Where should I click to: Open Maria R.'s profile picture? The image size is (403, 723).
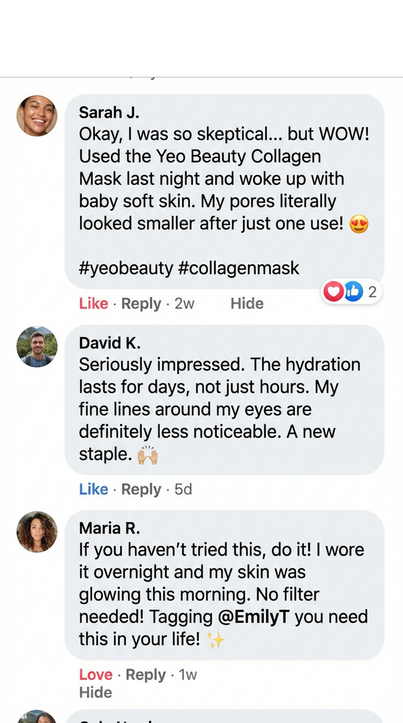(37, 532)
